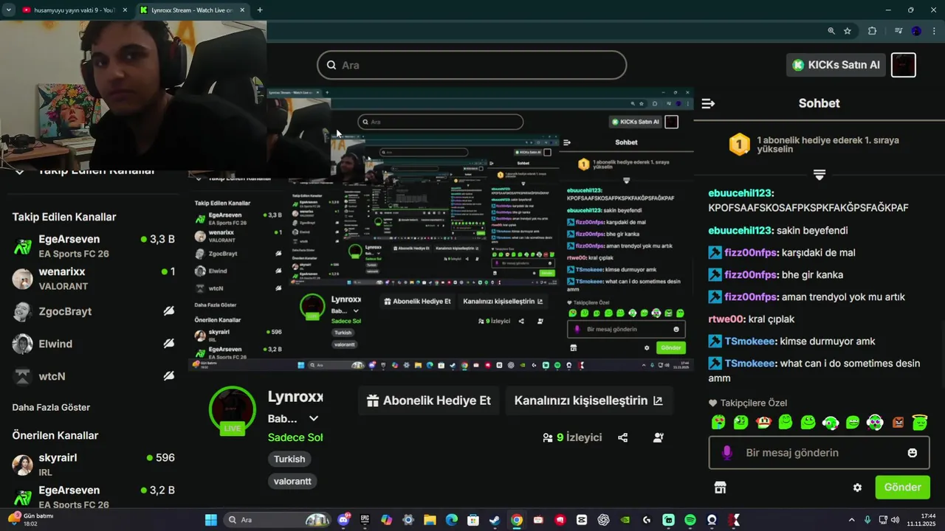Click ebuucehil123 username in sakin beyefendi message
The image size is (945, 531).
coord(740,230)
